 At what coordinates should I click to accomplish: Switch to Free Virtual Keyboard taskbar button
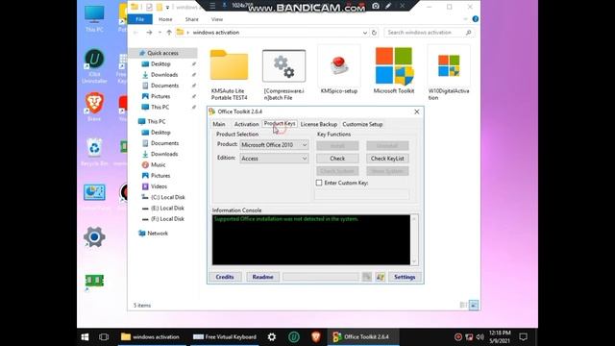225,337
